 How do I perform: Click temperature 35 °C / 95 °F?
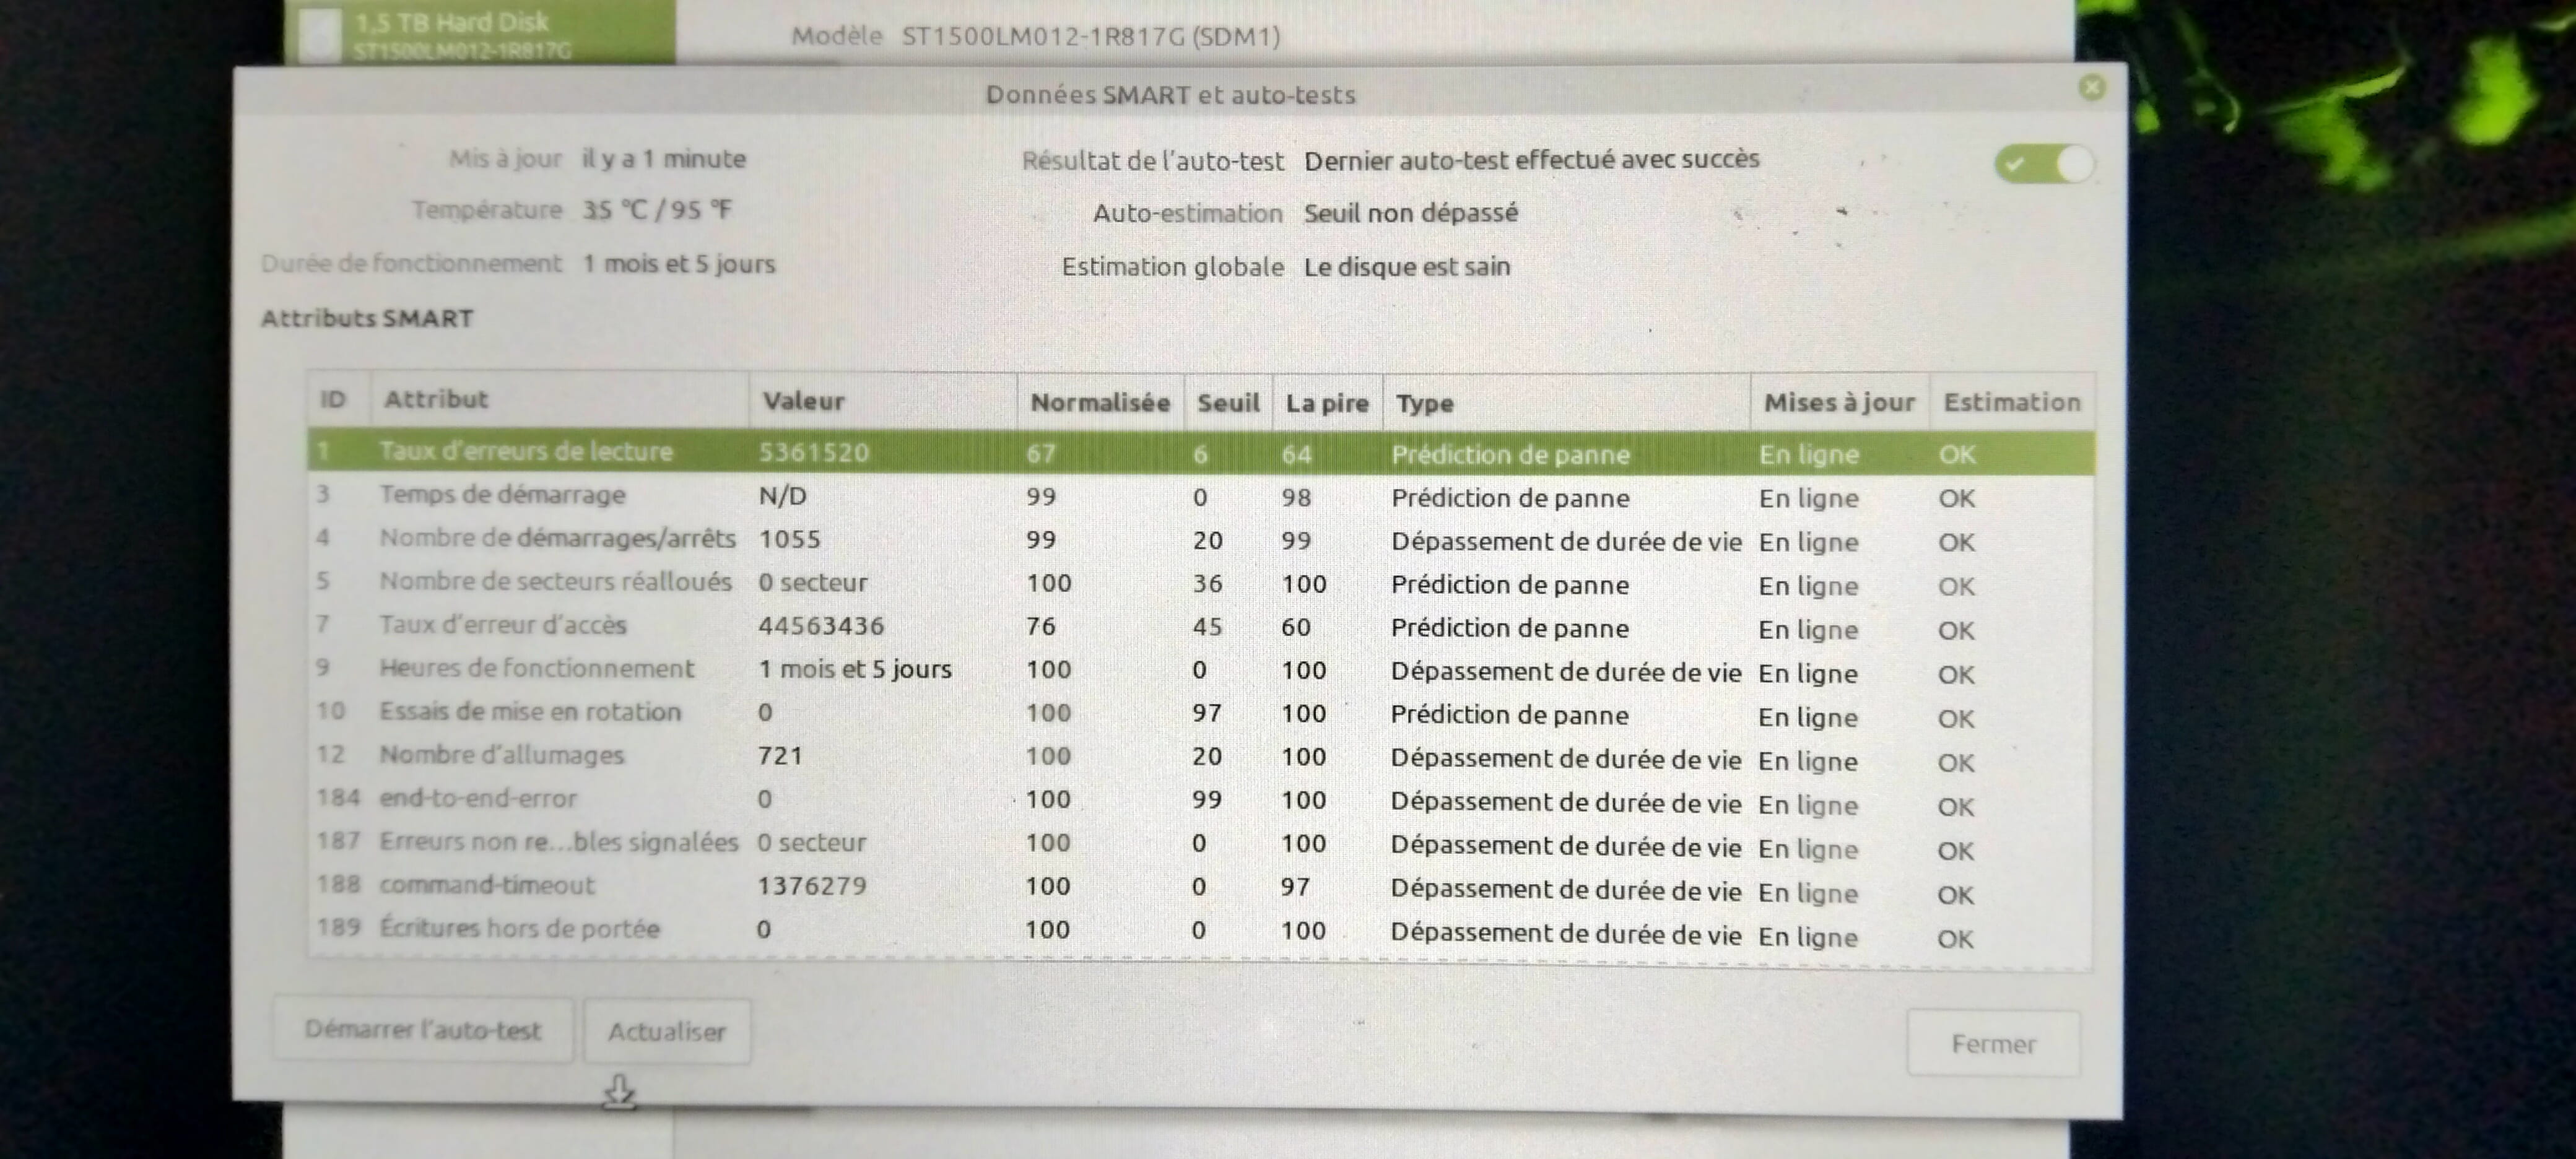tap(657, 210)
